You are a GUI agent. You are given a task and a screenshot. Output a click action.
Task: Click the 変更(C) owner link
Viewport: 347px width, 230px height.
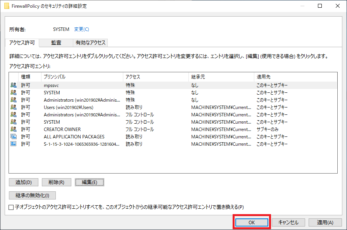click(x=81, y=29)
